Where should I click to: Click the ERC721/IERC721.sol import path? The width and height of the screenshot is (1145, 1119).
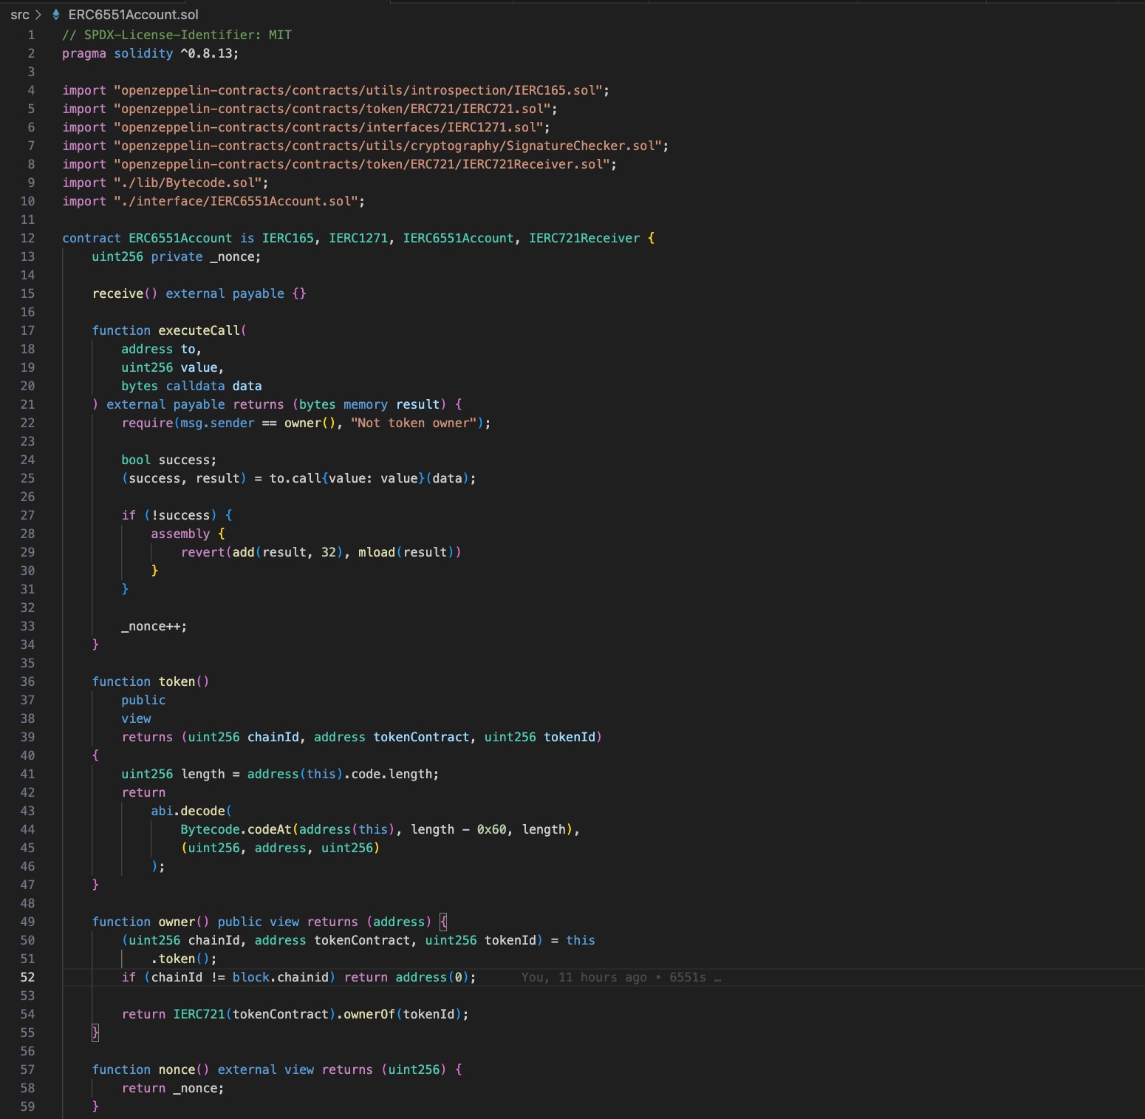point(332,109)
